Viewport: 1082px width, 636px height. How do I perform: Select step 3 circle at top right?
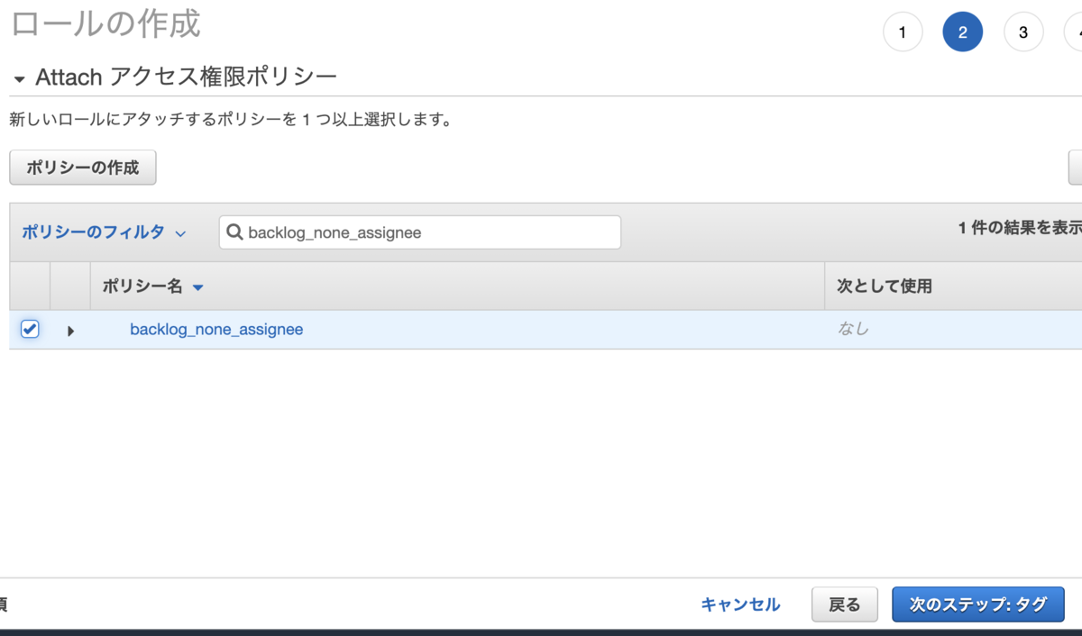click(x=1023, y=32)
